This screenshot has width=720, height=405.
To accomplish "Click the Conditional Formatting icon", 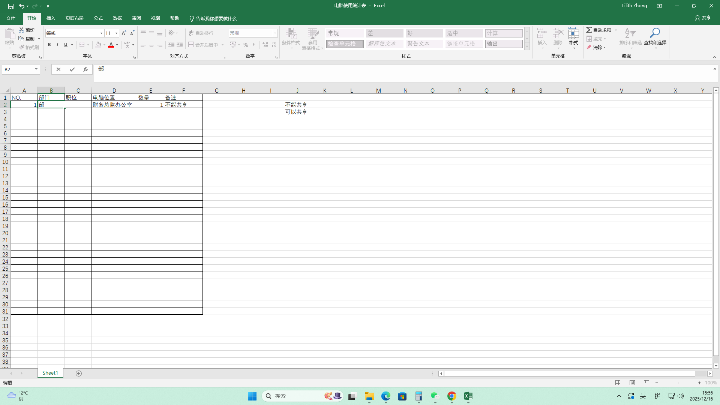I will click(291, 34).
